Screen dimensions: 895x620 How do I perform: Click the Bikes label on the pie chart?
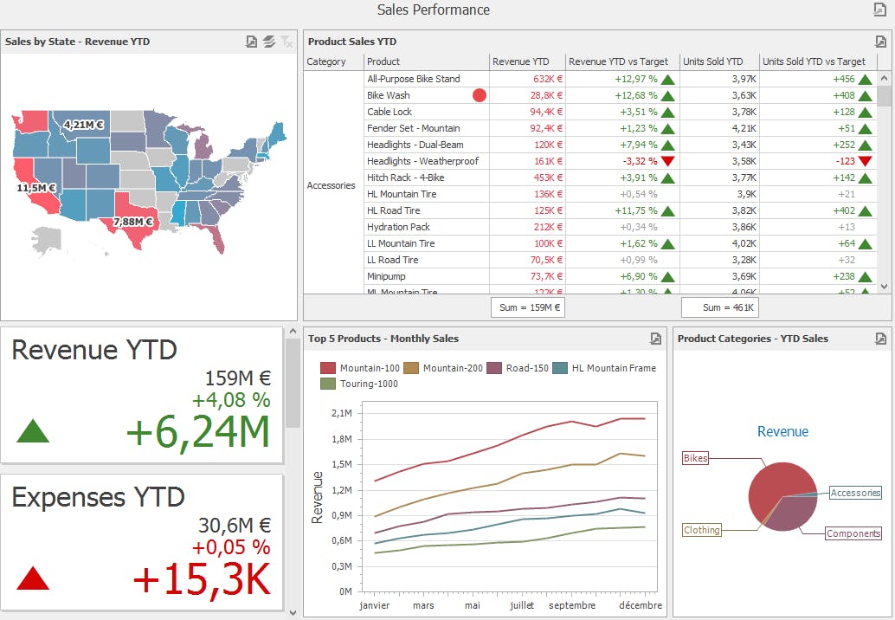click(x=695, y=458)
